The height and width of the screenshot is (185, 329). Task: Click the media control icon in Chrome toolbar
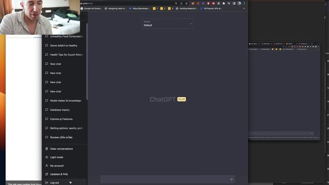(x=229, y=4)
